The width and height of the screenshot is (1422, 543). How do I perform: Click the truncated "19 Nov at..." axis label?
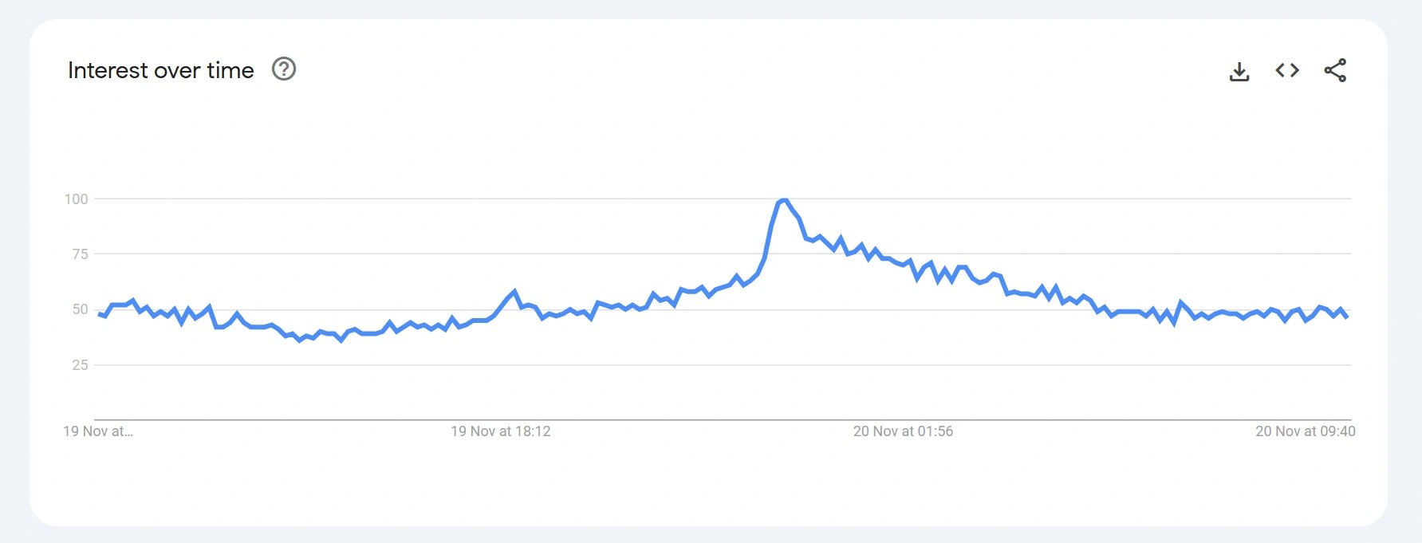98,431
